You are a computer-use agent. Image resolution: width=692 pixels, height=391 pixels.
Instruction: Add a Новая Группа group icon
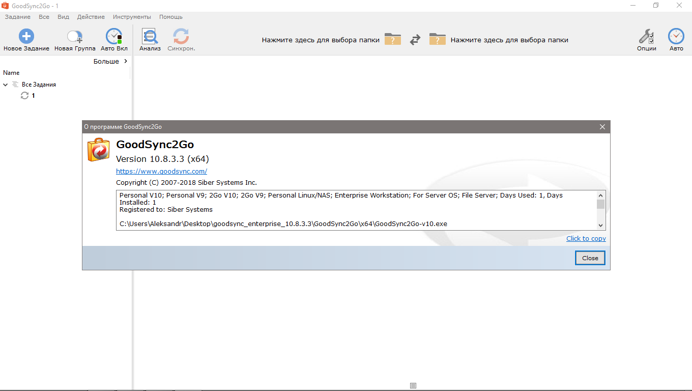point(75,37)
